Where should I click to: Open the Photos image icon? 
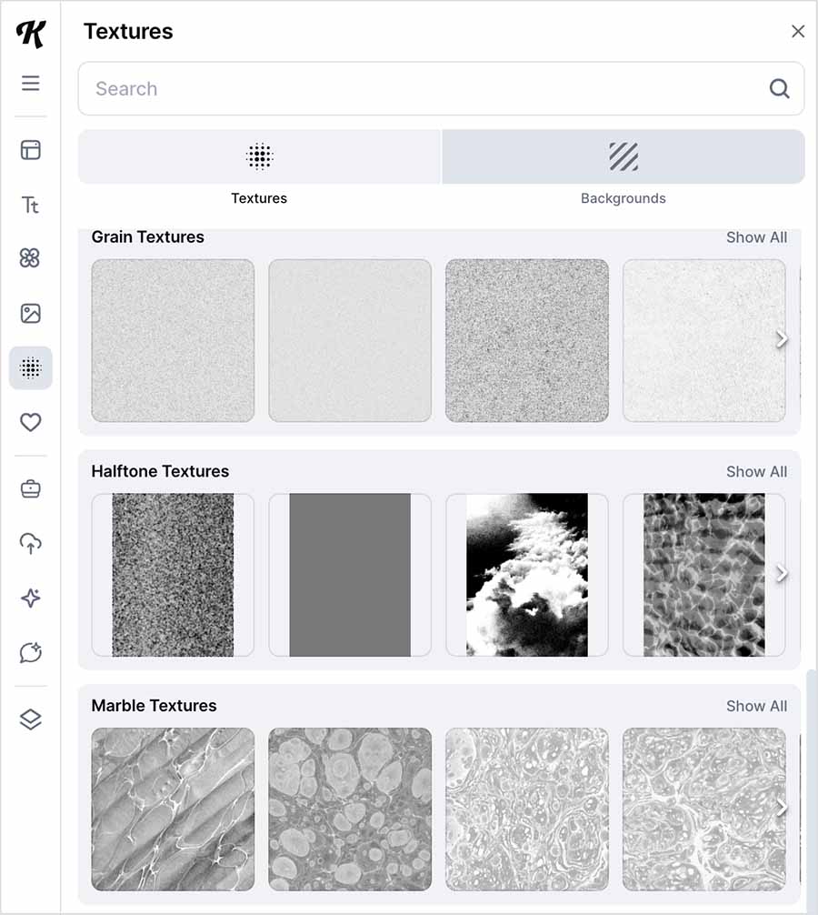click(31, 314)
